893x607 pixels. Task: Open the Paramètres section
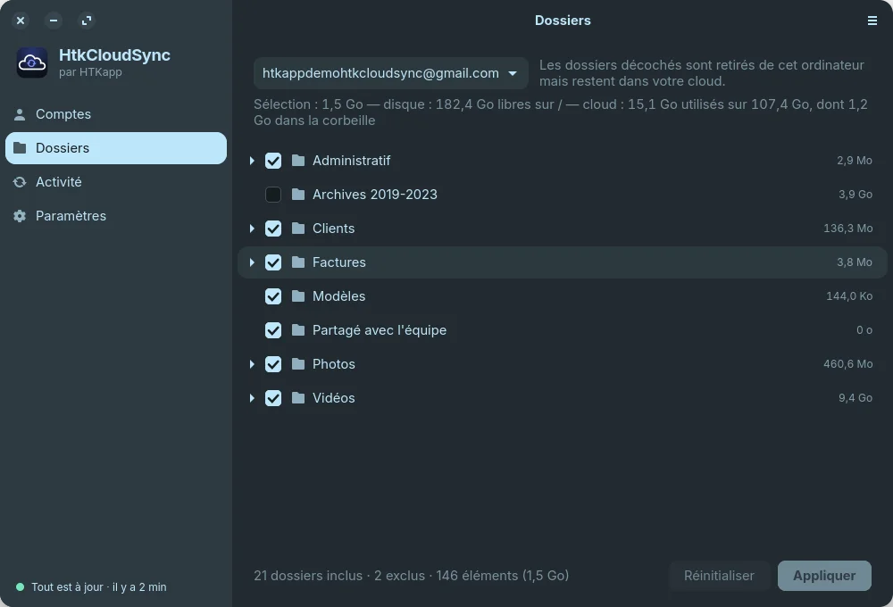[116, 216]
